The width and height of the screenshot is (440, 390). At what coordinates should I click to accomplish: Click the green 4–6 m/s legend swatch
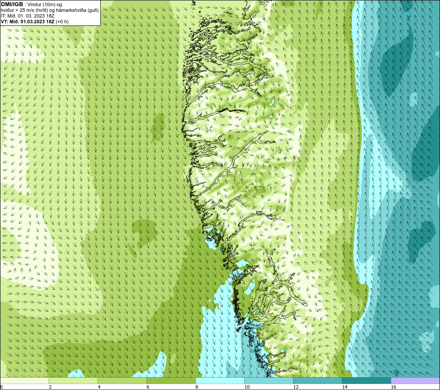[122, 381]
